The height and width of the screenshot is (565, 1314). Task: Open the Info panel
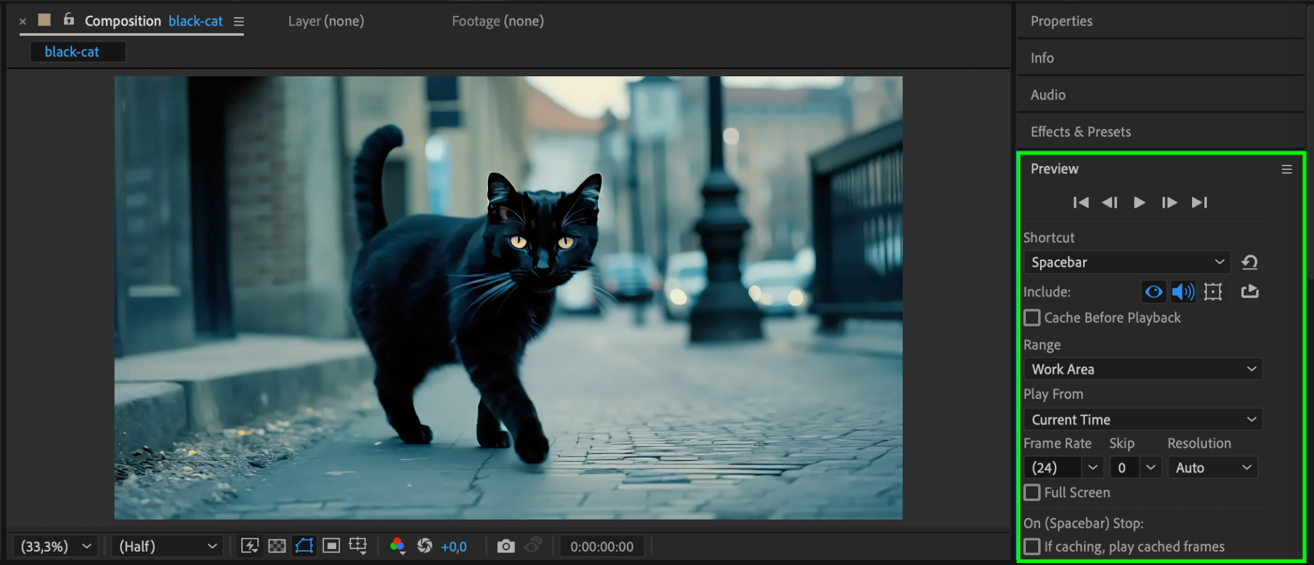[1042, 58]
